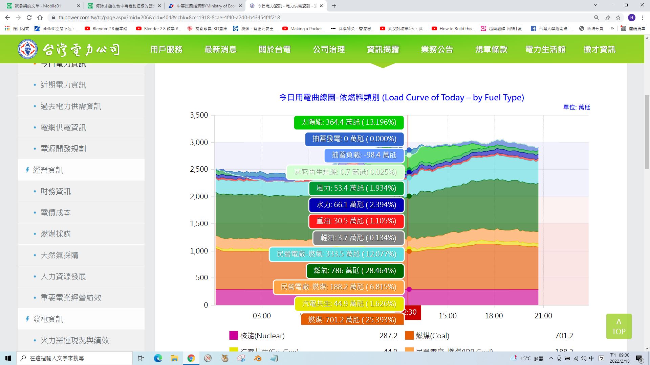Click the page vertical scrollbar thumb

pyautogui.click(x=647, y=132)
